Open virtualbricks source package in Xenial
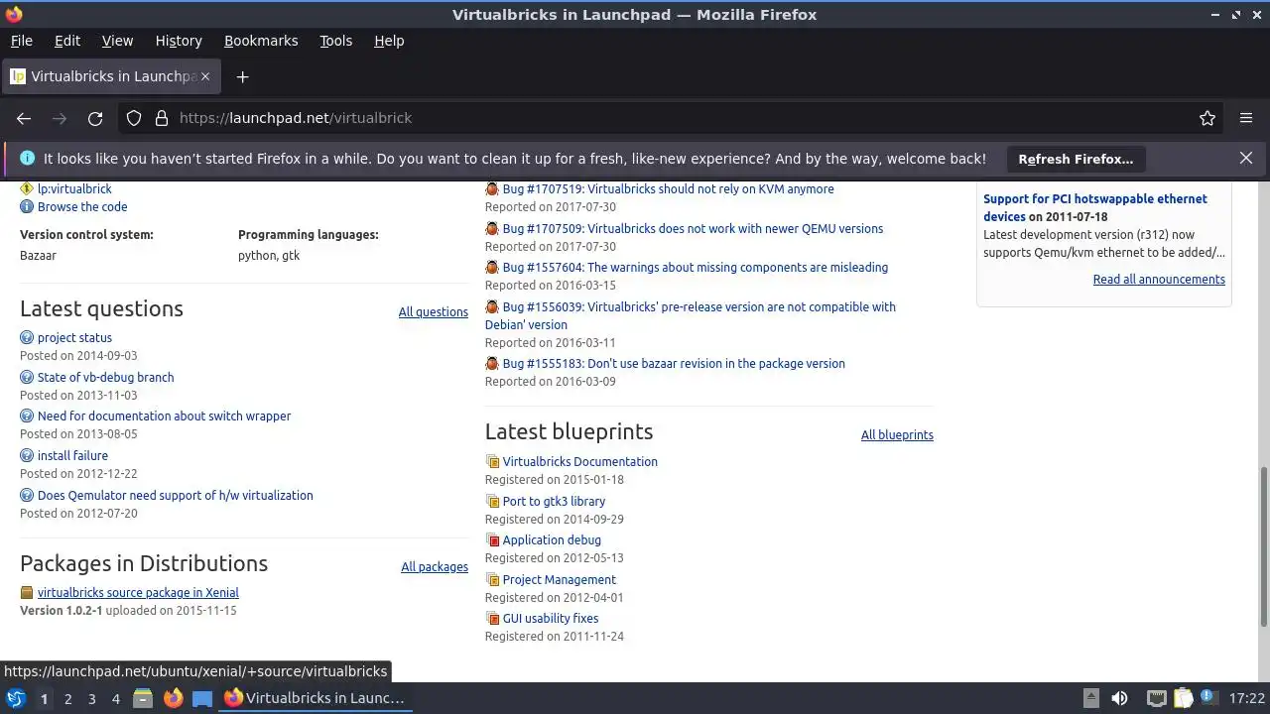Viewport: 1270px width, 714px height. coord(138,593)
